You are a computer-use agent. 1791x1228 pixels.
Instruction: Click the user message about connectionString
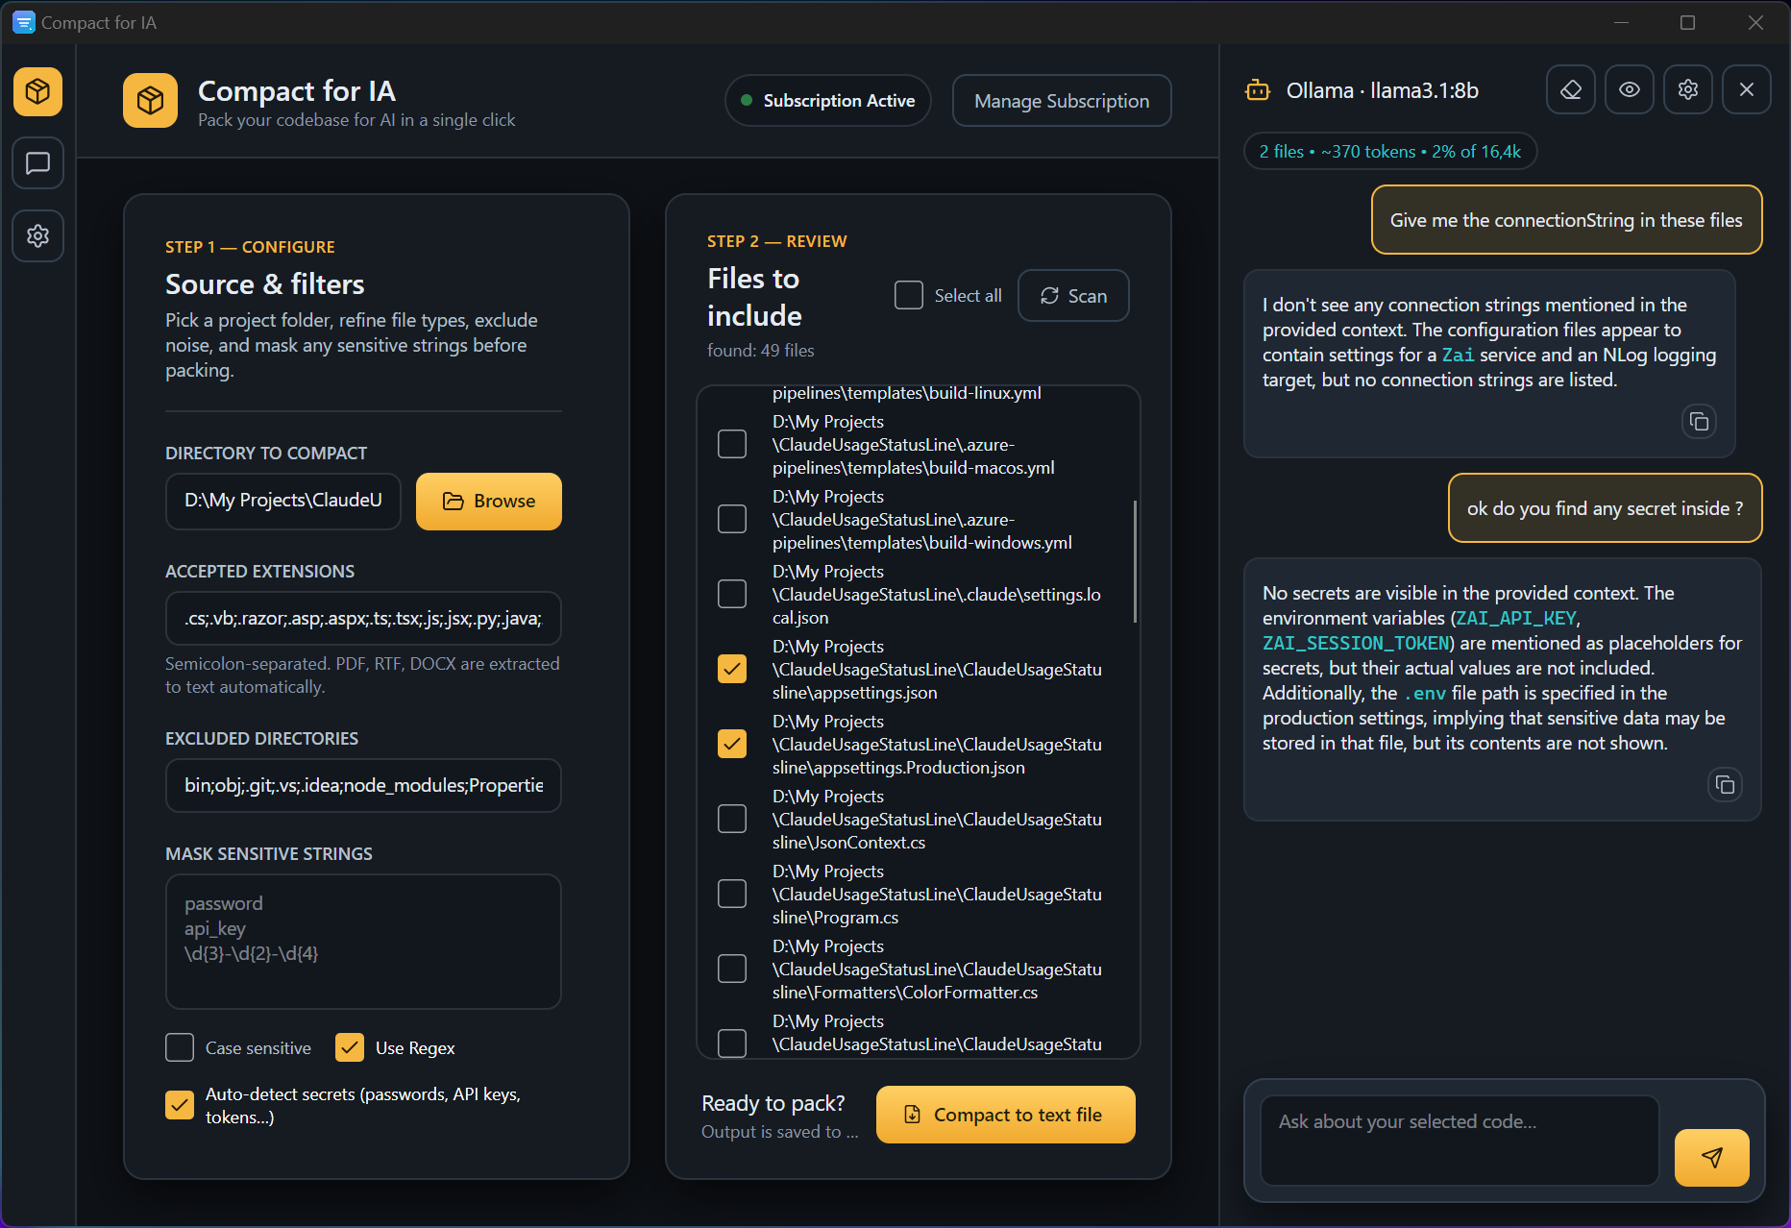click(1566, 220)
